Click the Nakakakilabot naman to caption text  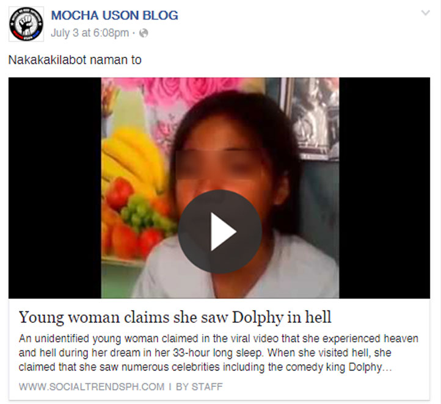point(75,60)
